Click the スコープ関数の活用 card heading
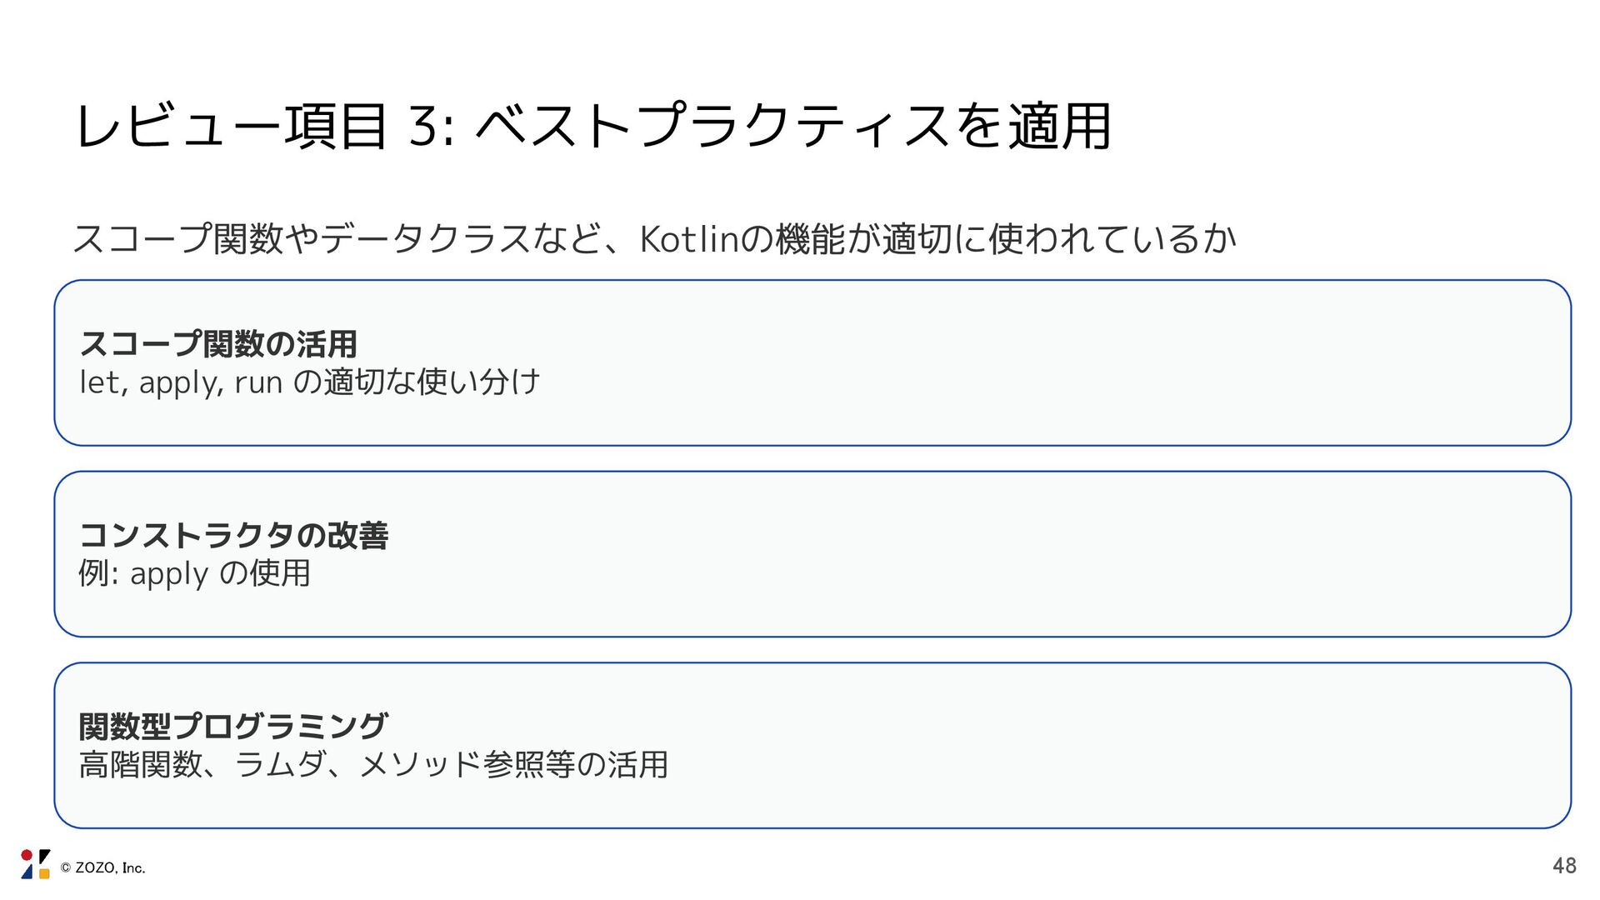1600x900 pixels. pyautogui.click(x=218, y=343)
